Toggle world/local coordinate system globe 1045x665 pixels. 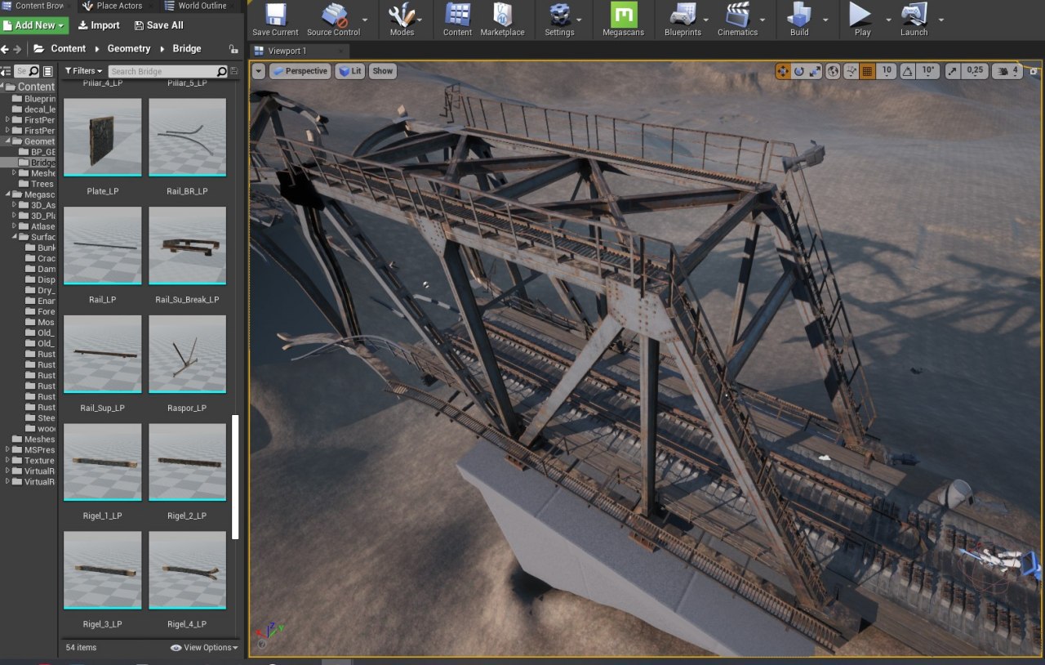(x=834, y=71)
